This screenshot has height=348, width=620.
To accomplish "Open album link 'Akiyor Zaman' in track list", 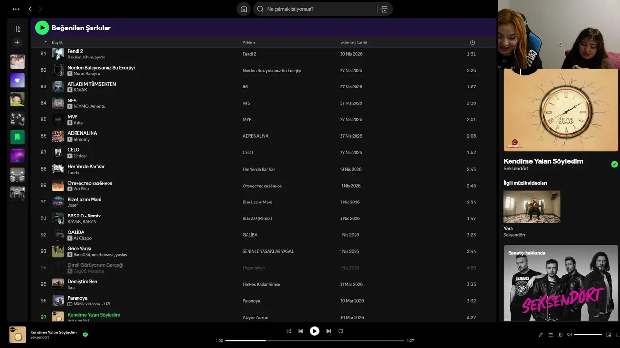I will tap(255, 318).
